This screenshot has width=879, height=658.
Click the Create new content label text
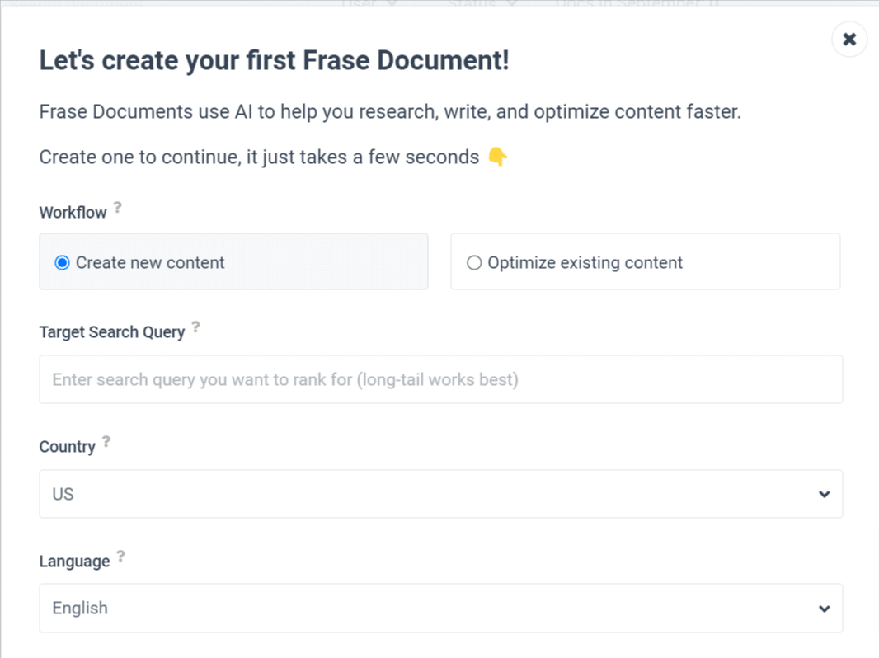coord(150,262)
